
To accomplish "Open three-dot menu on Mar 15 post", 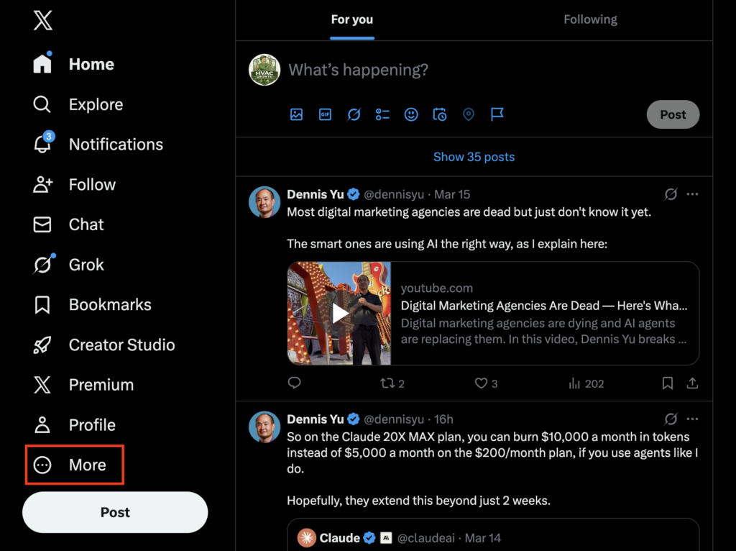I will click(692, 194).
